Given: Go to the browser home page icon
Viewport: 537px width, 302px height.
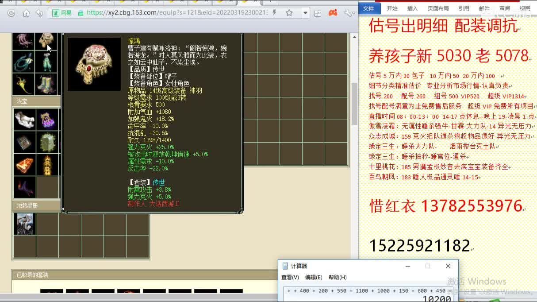Looking at the screenshot, I should tap(26, 13).
